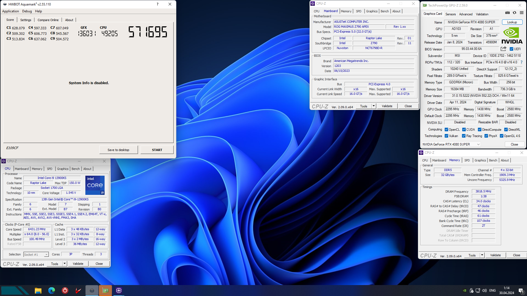
Task: Switch to the Aquamark app taskbar icon
Action: click(x=92, y=291)
